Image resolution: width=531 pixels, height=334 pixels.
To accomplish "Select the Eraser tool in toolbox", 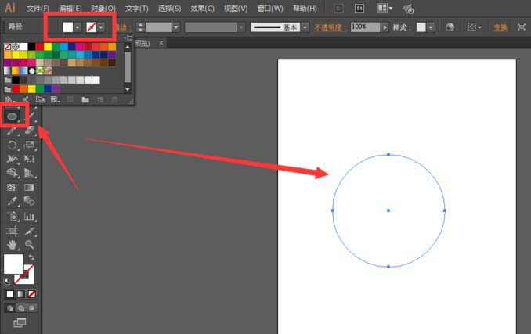I will (x=30, y=130).
